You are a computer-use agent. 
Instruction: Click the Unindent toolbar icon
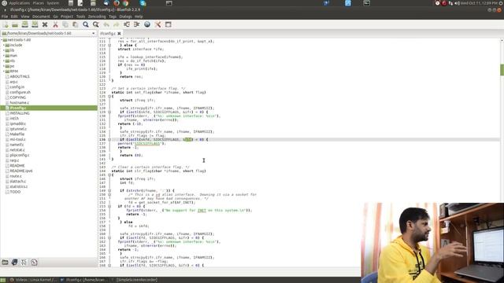coord(127,24)
